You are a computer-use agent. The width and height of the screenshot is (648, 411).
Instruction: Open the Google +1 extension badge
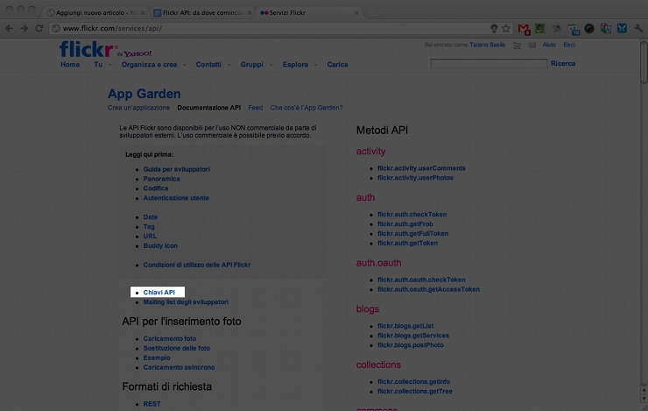(574, 29)
